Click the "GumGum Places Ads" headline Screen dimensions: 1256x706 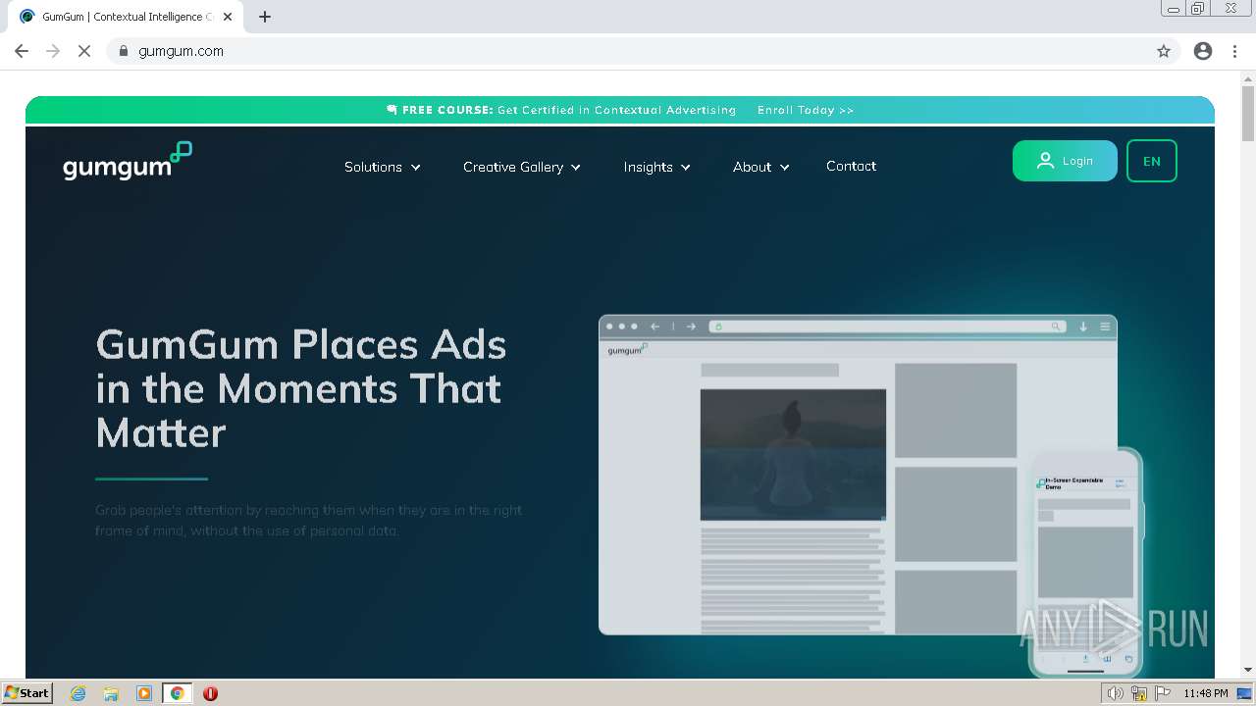click(x=301, y=388)
